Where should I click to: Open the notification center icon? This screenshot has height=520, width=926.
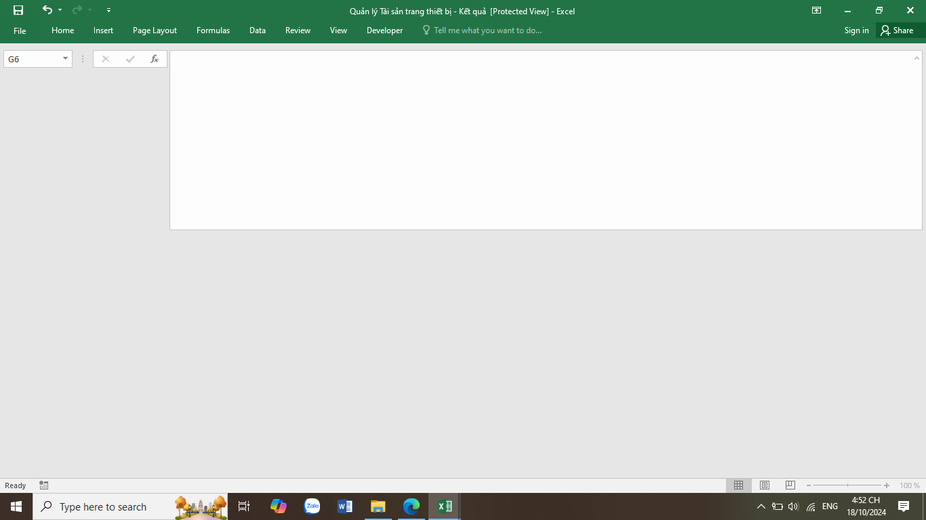coord(903,506)
